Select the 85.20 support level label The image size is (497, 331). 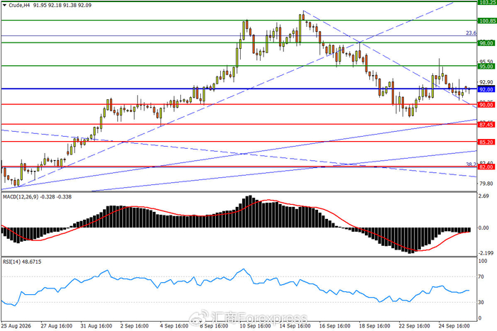tap(486, 142)
